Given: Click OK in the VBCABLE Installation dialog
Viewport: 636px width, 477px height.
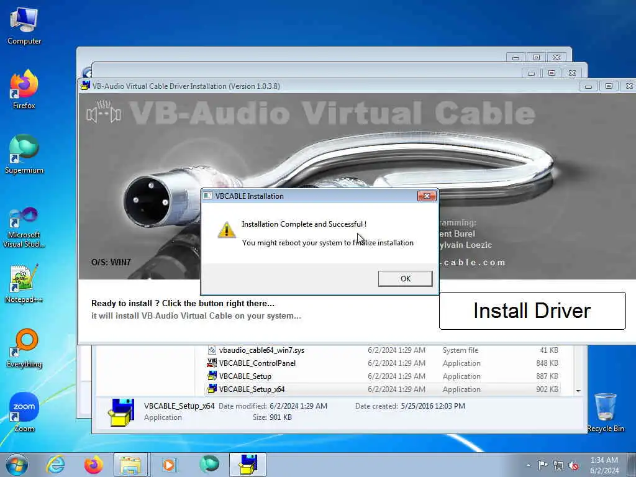Looking at the screenshot, I should point(405,279).
